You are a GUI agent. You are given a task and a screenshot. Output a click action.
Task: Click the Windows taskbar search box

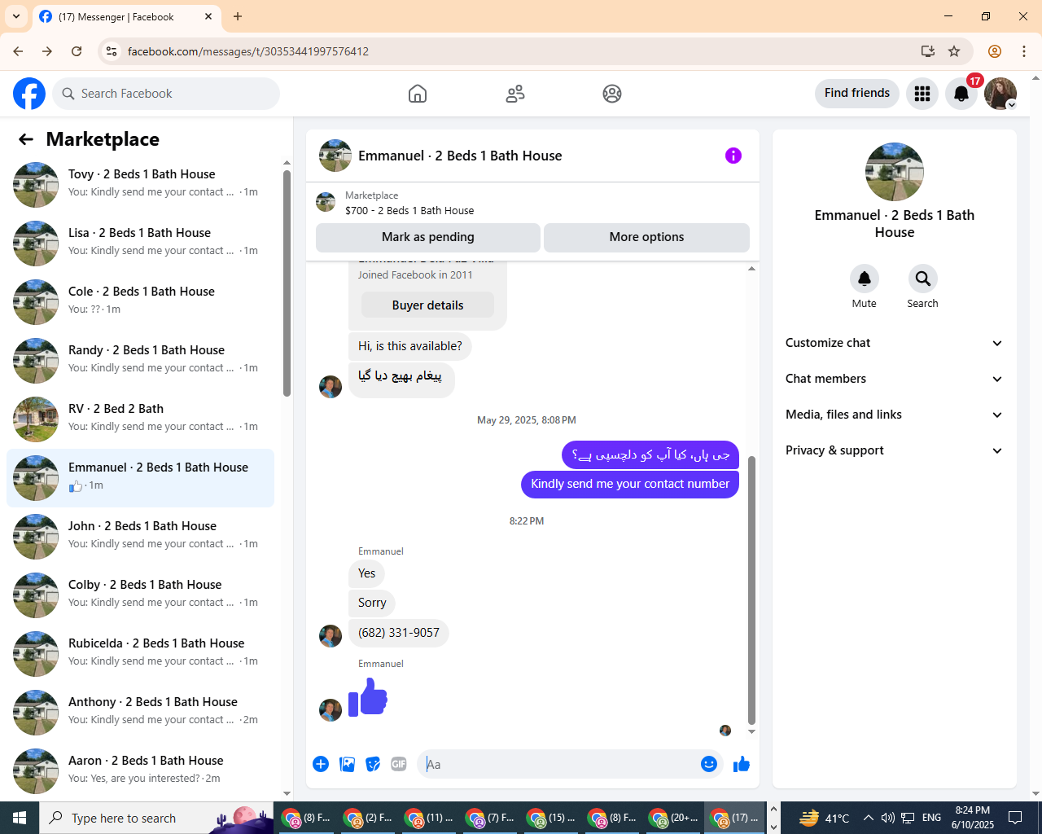pos(156,818)
